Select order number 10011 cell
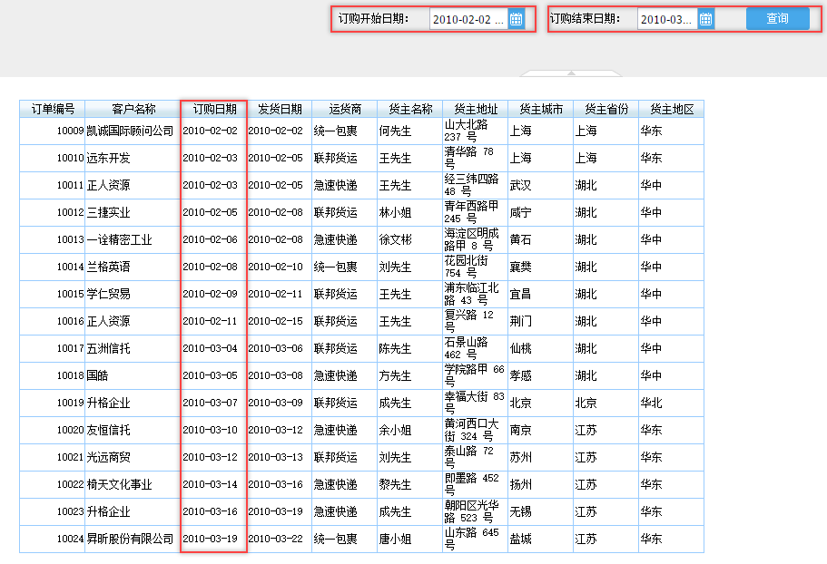The width and height of the screenshot is (827, 564). click(53, 185)
